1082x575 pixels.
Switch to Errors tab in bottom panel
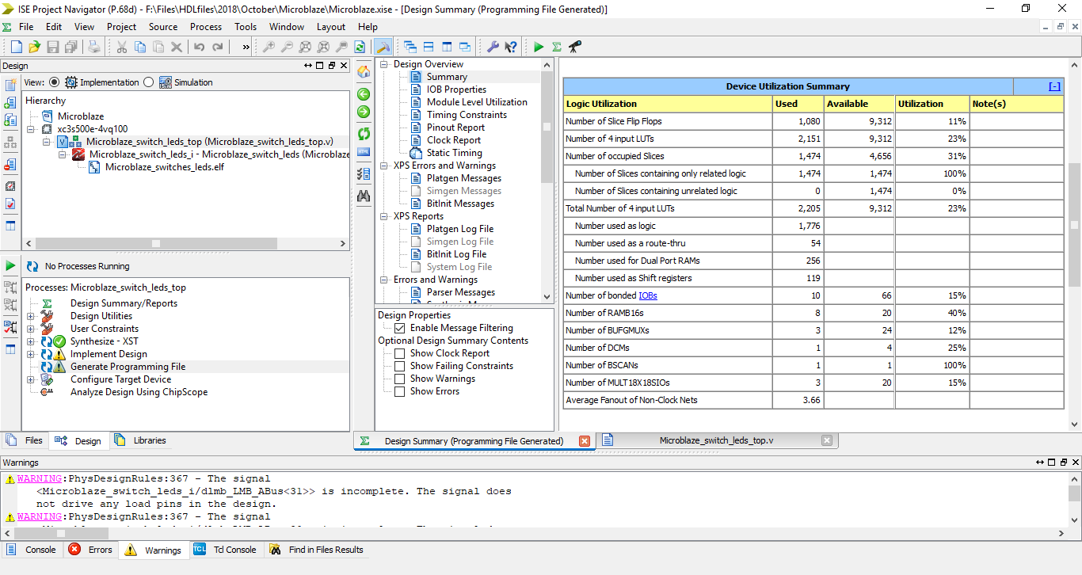tap(91, 550)
